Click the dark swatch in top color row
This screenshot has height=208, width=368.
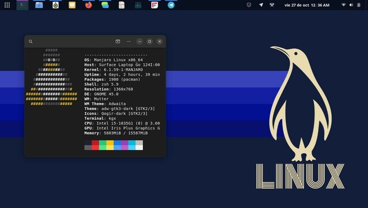[x=88, y=143]
